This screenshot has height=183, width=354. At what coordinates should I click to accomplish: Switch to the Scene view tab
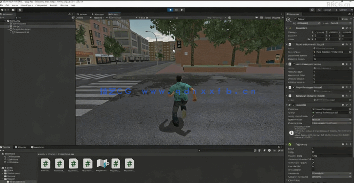tap(82, 14)
